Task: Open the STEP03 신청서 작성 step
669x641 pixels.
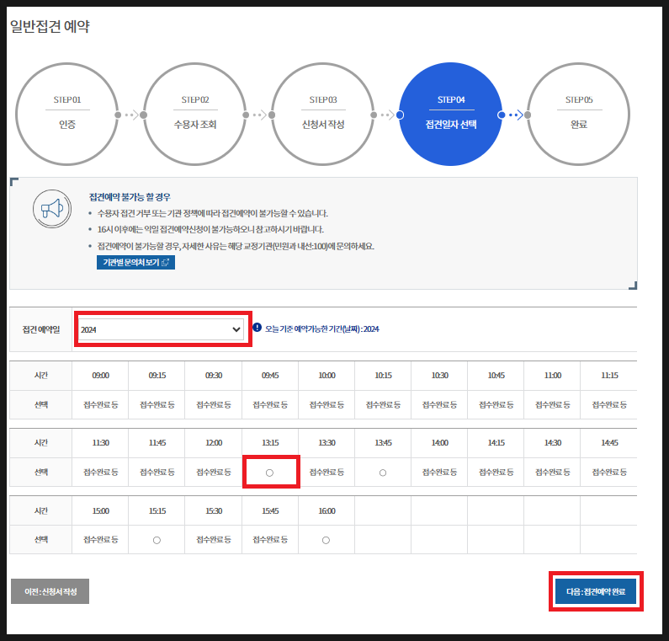Action: [324, 114]
